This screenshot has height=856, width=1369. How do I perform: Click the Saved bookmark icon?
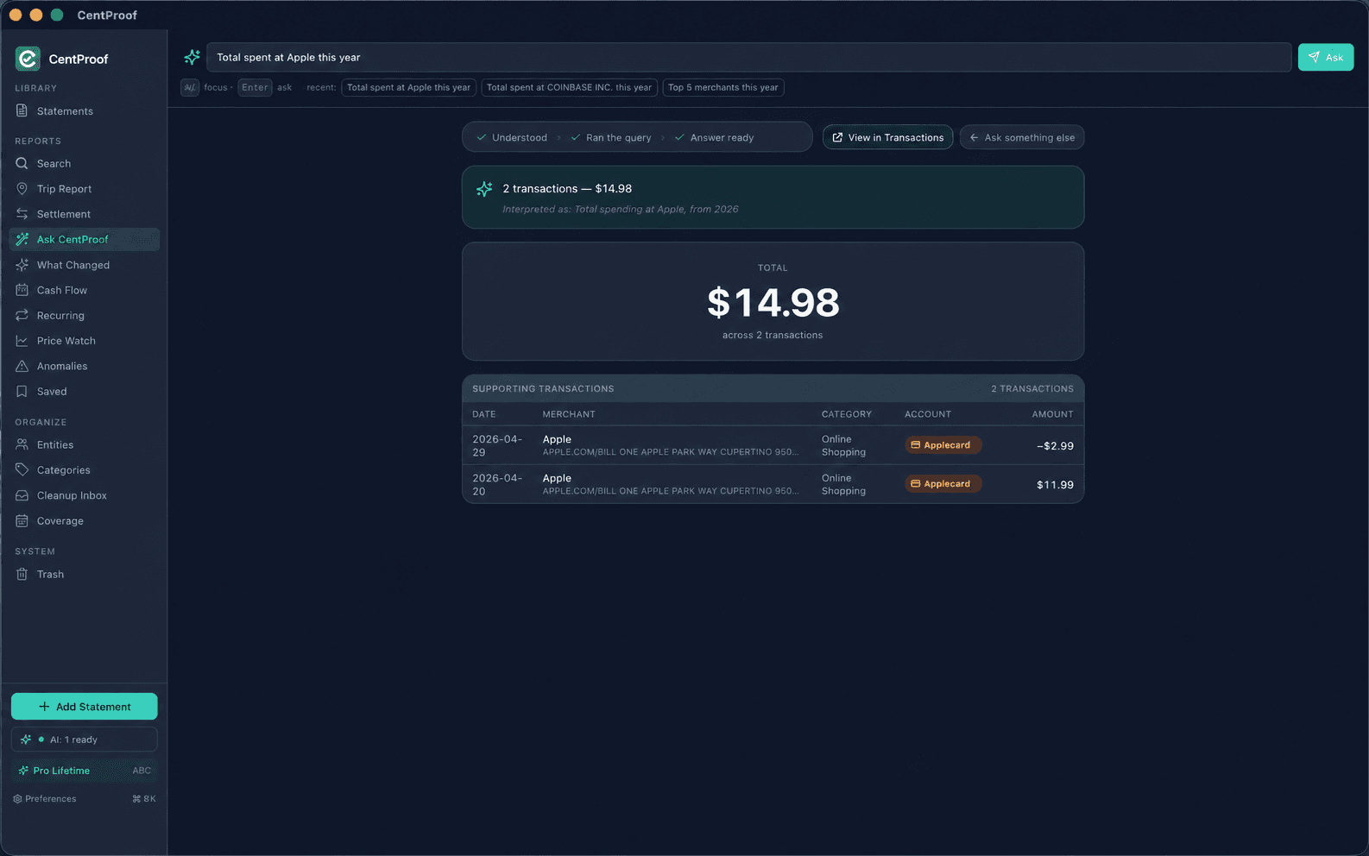coord(22,391)
